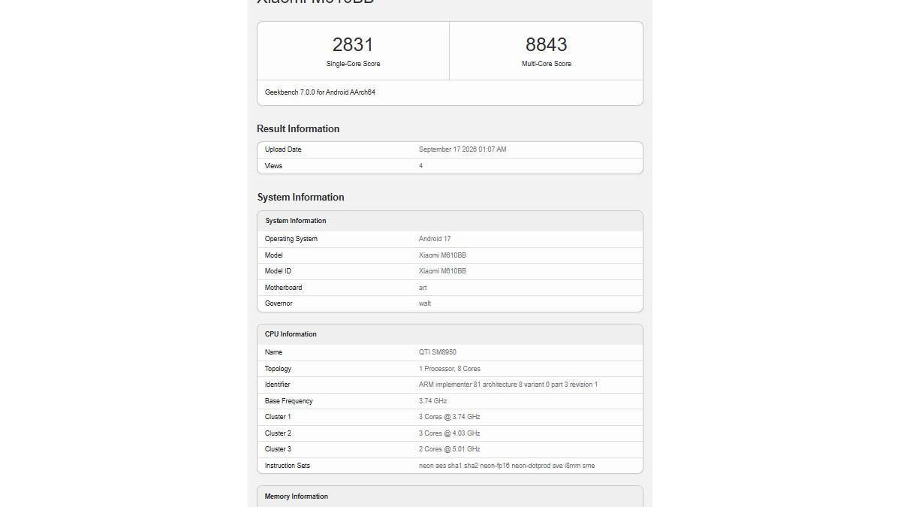The height and width of the screenshot is (507, 901).
Task: Select the neon aes sha1 instruction sets value
Action: [507, 466]
